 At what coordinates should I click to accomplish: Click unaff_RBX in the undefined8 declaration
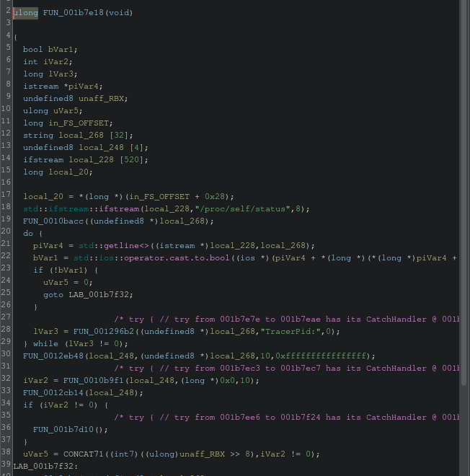pyautogui.click(x=101, y=98)
